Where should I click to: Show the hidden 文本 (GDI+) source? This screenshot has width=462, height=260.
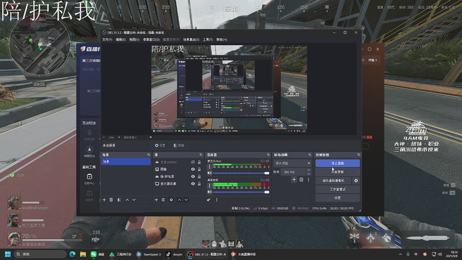(193, 162)
